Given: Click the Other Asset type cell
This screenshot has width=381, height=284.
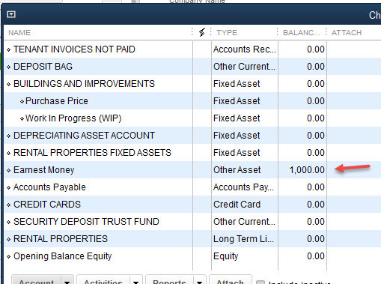Looking at the screenshot, I should [237, 170].
